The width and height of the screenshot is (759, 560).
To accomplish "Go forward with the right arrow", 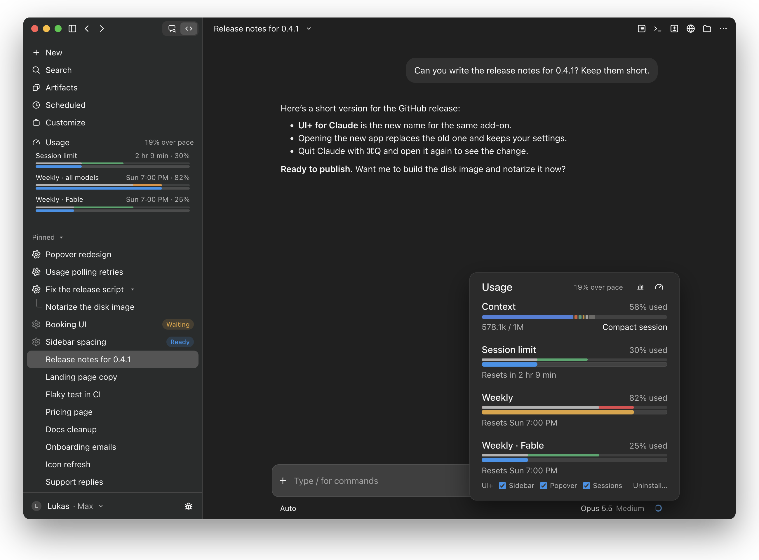I will coord(102,29).
